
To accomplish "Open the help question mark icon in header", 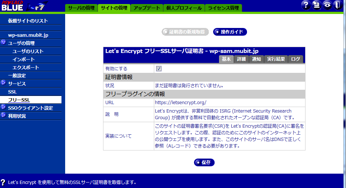I will click(x=306, y=5).
